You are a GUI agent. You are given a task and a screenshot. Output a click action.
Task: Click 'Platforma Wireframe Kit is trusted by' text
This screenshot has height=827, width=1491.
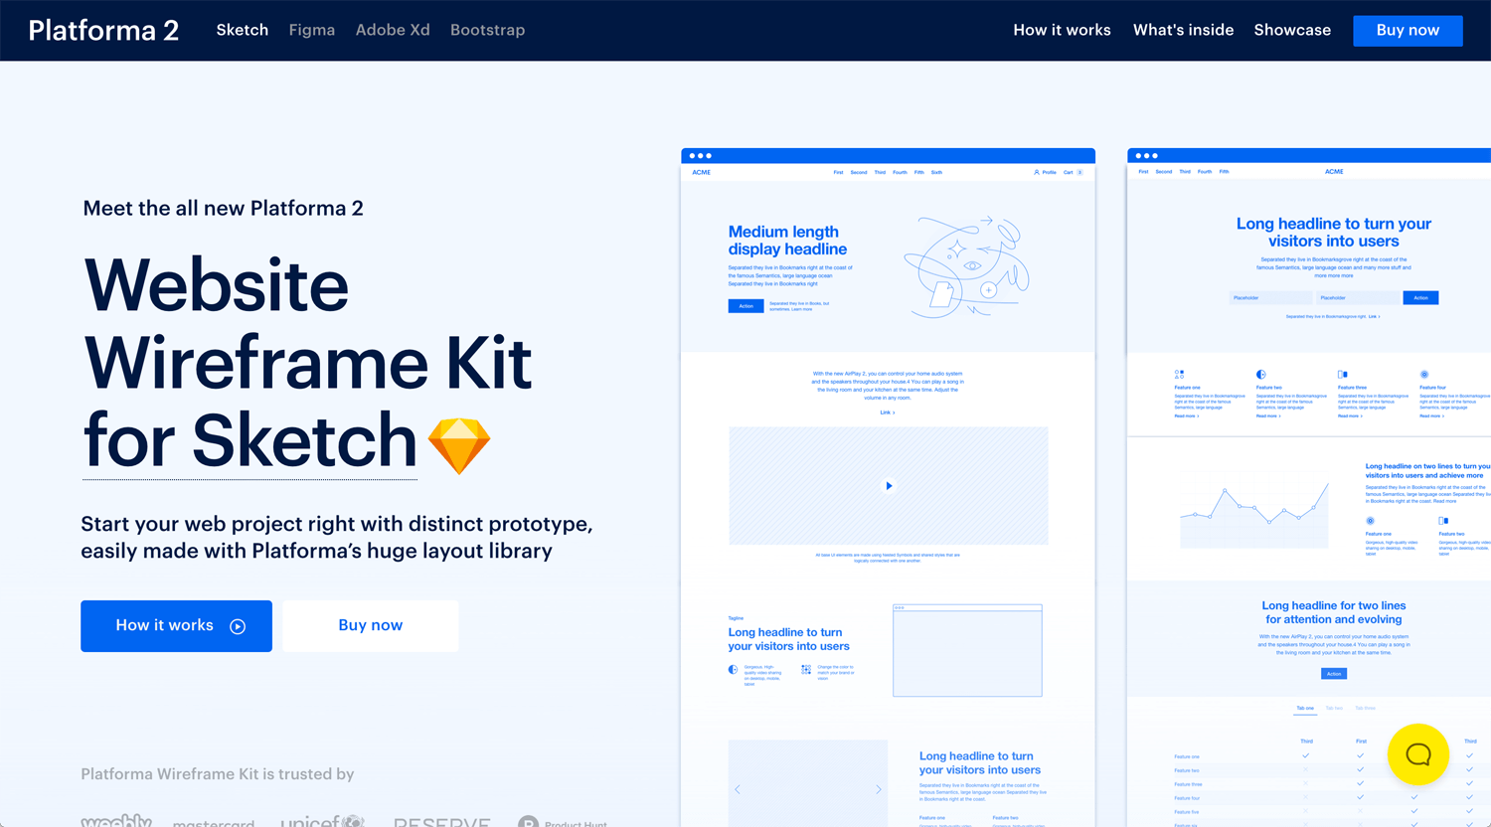(x=218, y=774)
